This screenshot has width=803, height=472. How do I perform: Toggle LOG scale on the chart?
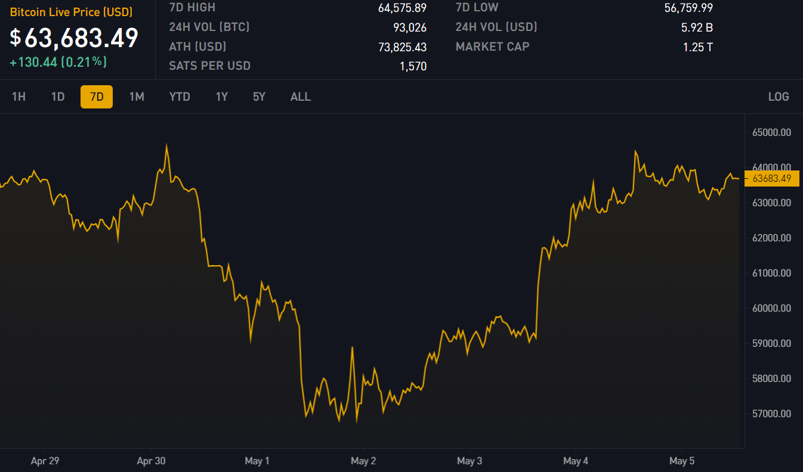(779, 97)
